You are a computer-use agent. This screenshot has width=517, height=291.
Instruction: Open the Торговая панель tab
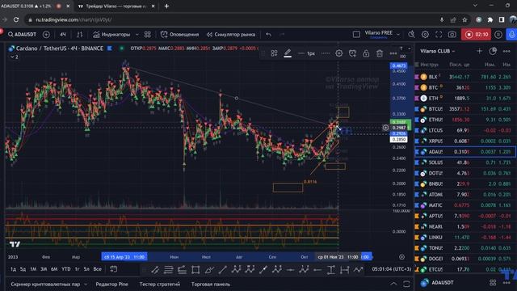click(x=211, y=284)
